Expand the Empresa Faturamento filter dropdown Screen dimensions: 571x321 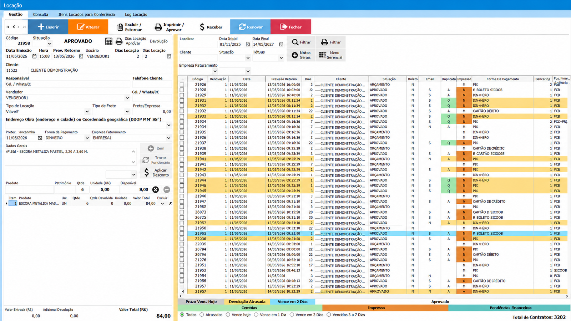click(248, 71)
